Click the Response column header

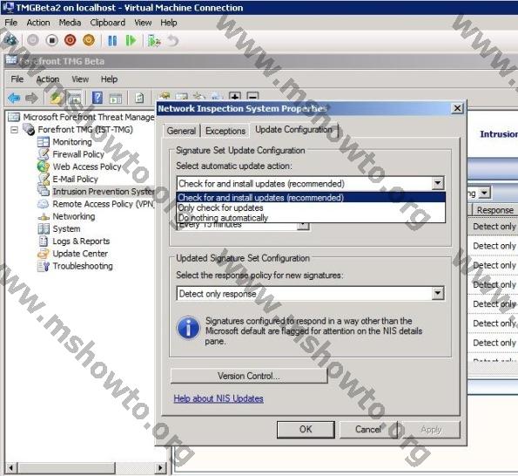pos(494,210)
